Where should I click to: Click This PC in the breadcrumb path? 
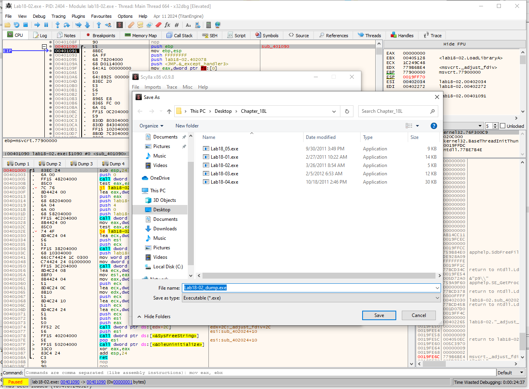[x=198, y=111]
